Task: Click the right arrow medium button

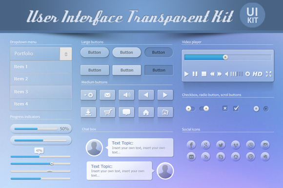Action: click(x=165, y=95)
